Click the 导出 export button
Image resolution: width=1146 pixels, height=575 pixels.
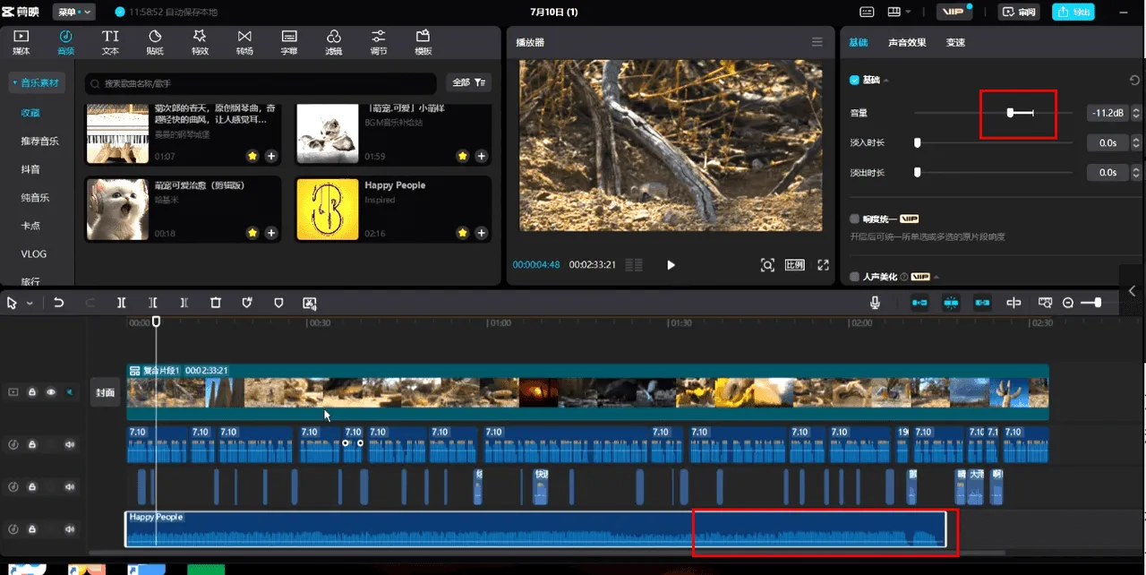pyautogui.click(x=1073, y=12)
